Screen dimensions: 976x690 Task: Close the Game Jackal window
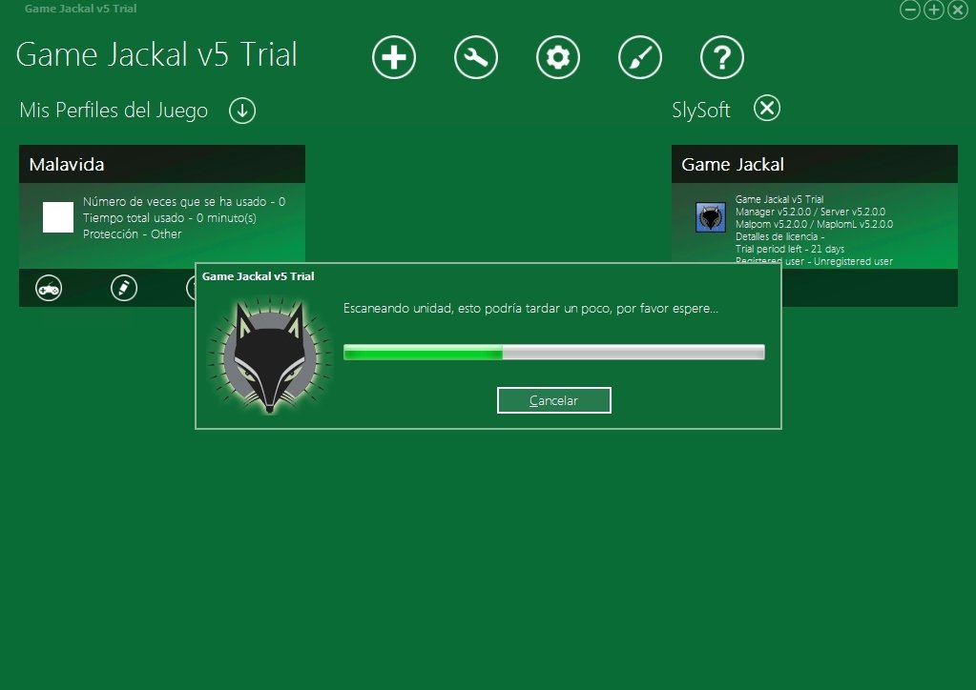pyautogui.click(x=957, y=10)
